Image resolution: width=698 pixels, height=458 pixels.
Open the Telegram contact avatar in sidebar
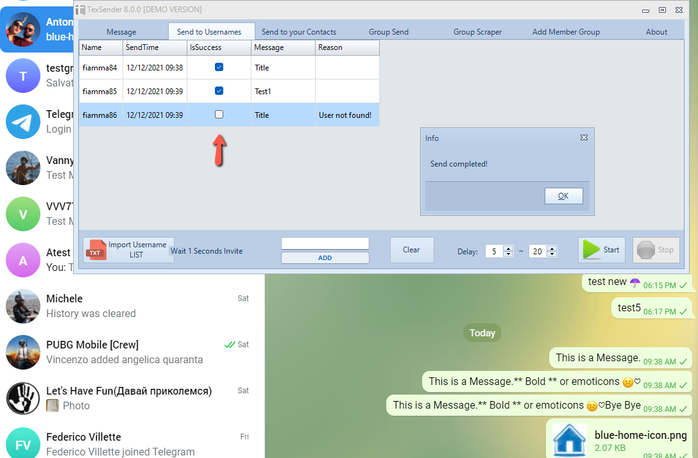(x=22, y=122)
